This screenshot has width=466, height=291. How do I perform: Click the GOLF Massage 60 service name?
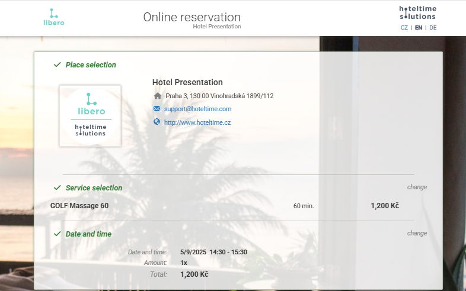79,206
